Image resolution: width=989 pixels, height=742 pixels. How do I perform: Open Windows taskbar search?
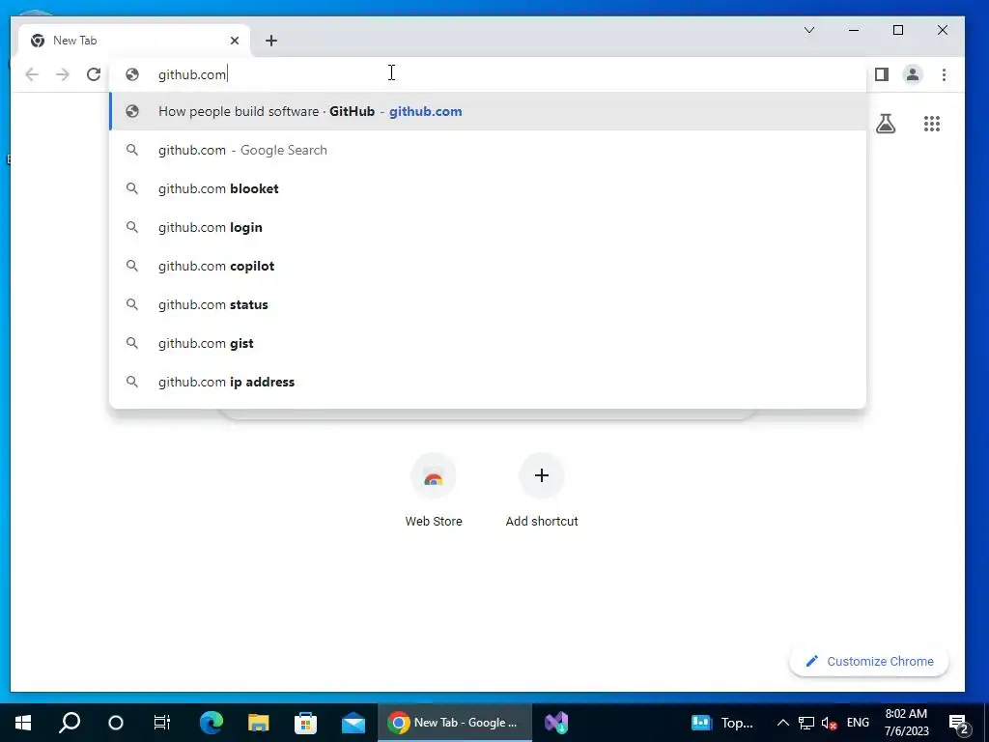click(70, 723)
